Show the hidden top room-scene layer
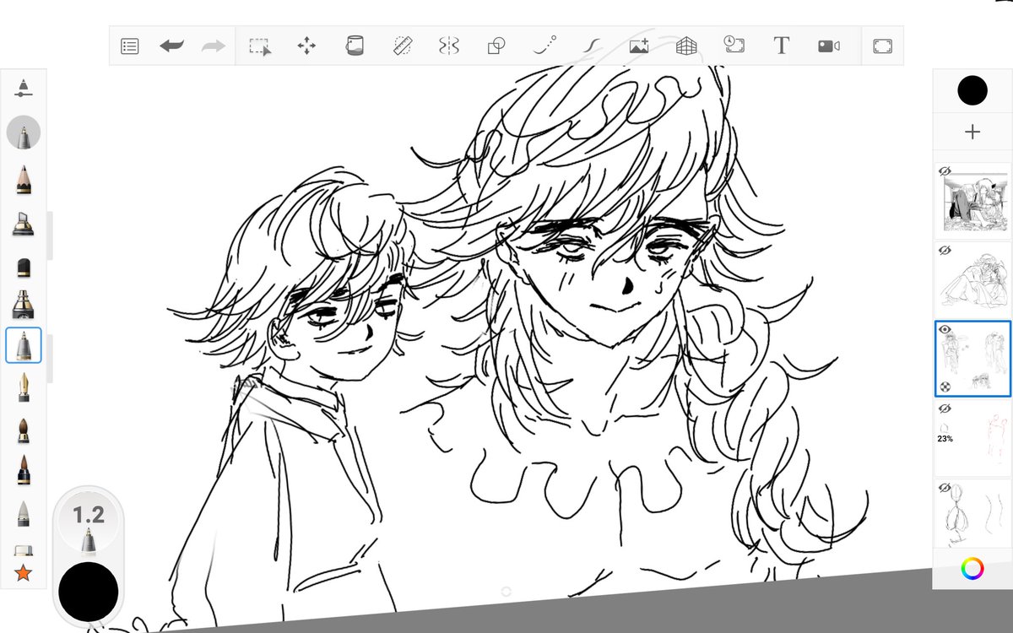 [945, 171]
